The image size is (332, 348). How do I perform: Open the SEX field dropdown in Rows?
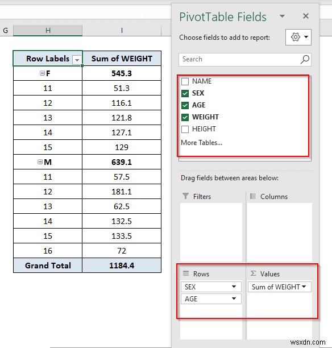(x=234, y=287)
